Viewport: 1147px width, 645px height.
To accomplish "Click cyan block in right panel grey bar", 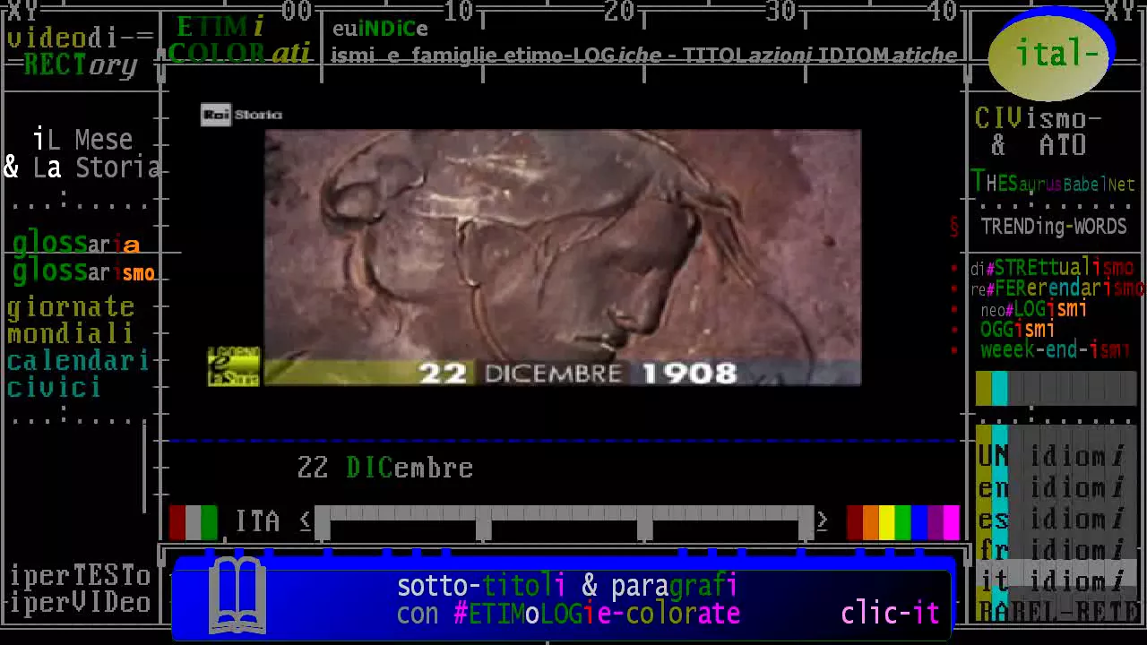I will click(x=1000, y=389).
